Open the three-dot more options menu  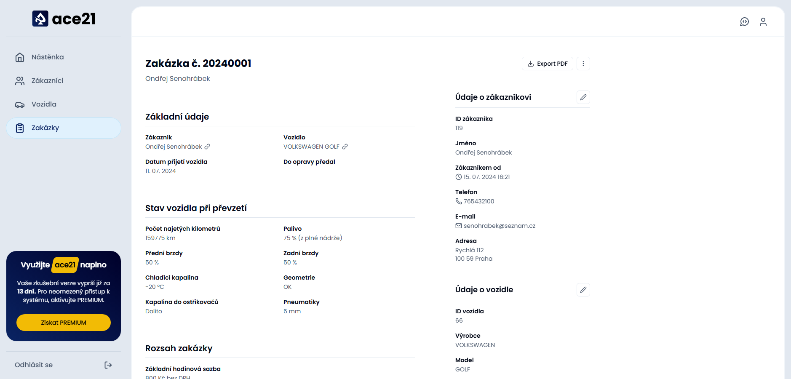(583, 64)
